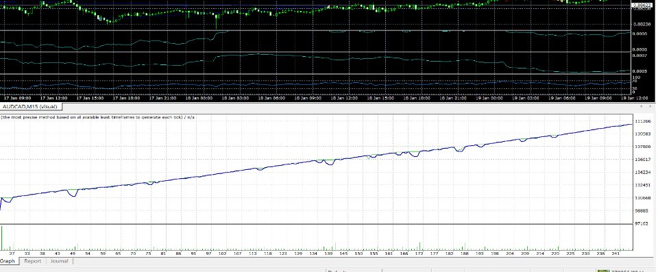The width and height of the screenshot is (658, 272).
Task: Open the Journal tab
Action: click(x=59, y=261)
